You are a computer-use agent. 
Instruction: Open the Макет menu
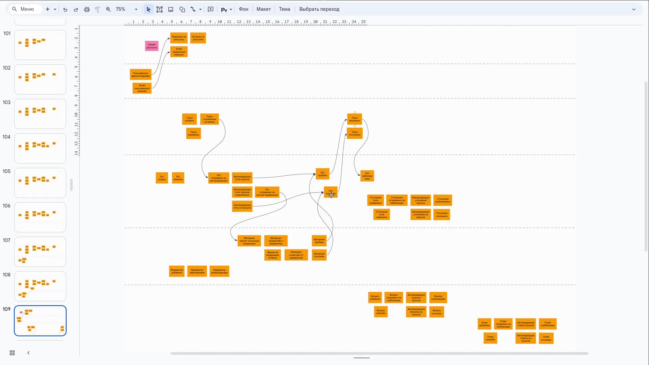(x=263, y=9)
